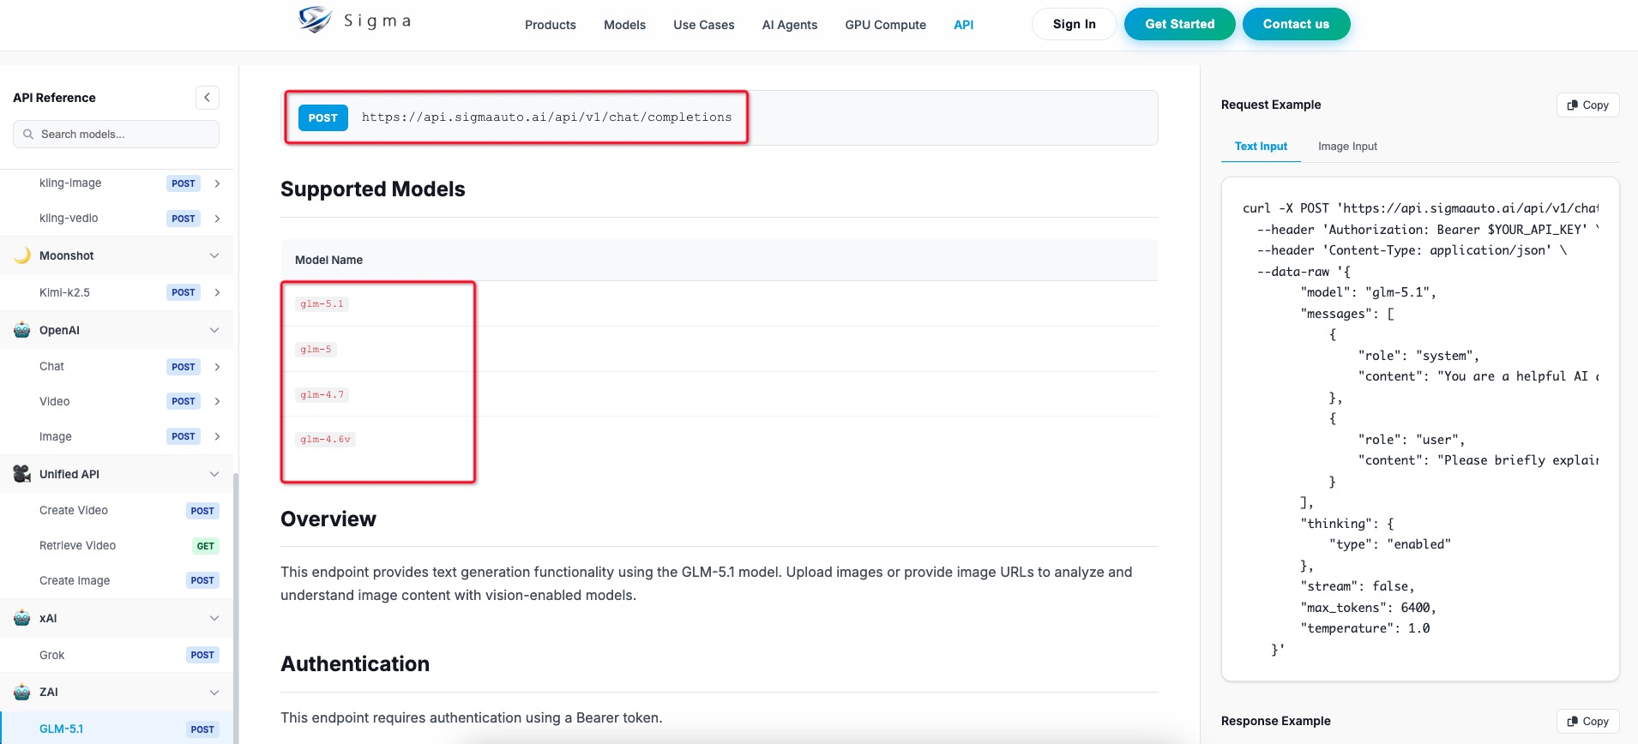Open the Kimi-k2.5 arrow
The image size is (1638, 744).
pos(217,292)
